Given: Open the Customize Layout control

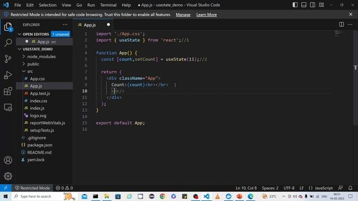Looking at the screenshot, I should 322,5.
